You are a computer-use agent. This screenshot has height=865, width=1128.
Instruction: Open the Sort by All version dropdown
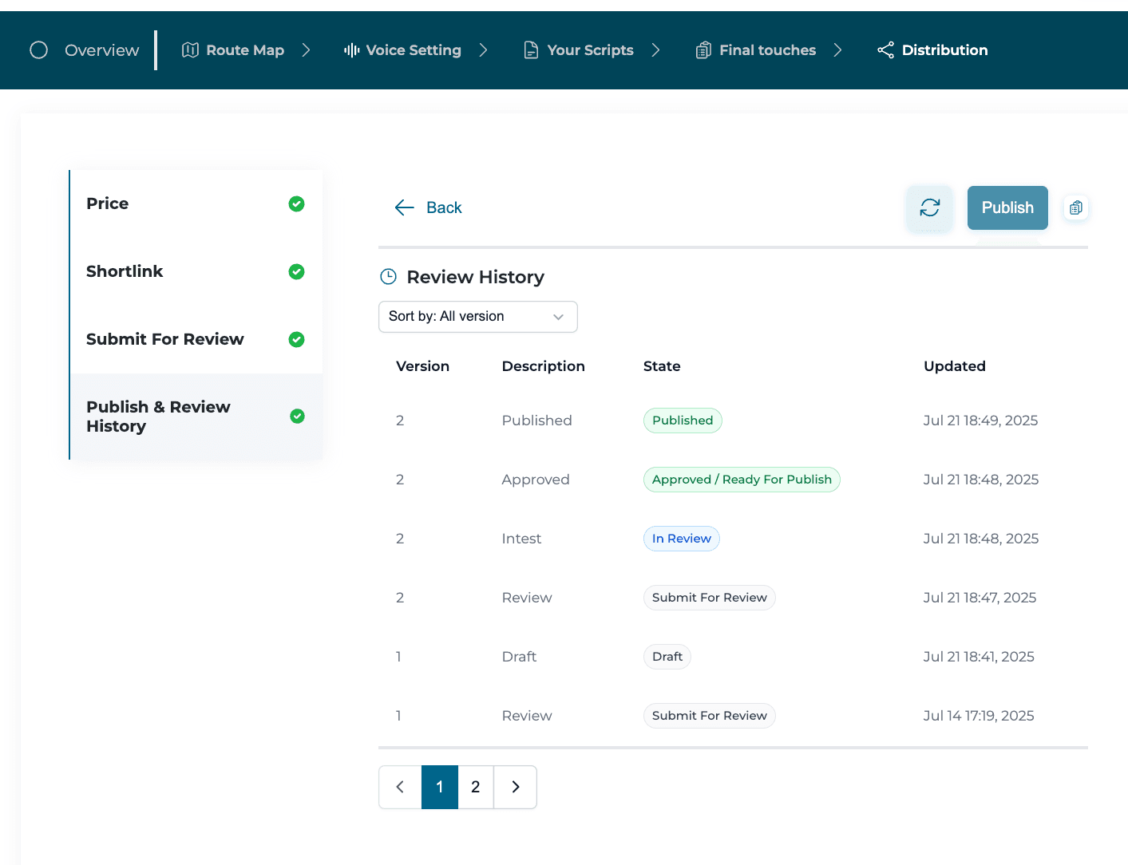[x=477, y=317]
